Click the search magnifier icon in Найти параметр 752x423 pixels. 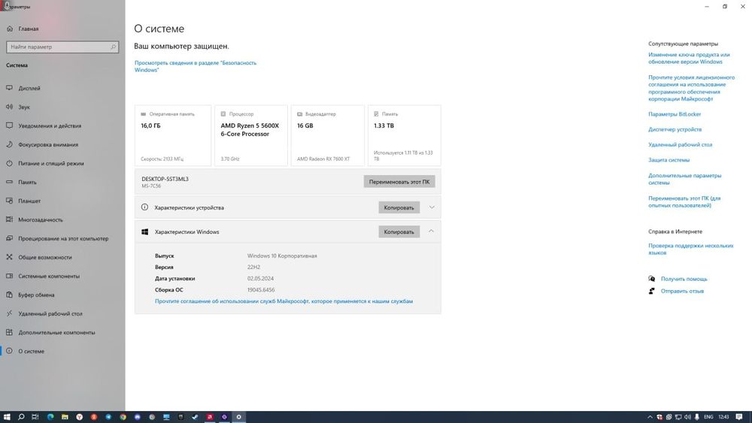pos(114,47)
